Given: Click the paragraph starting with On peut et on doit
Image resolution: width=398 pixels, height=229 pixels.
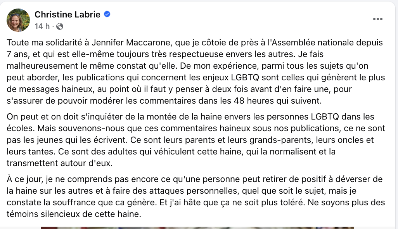Looking at the screenshot, I should click(196, 140).
